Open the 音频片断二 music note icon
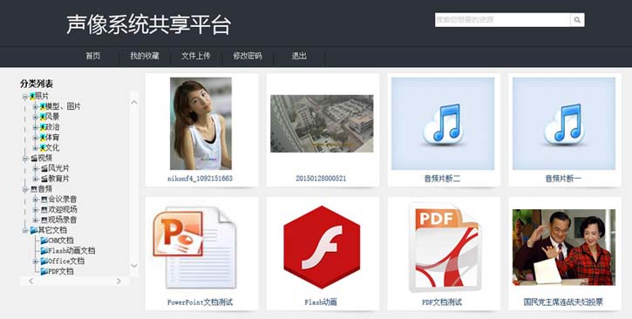 click(443, 124)
